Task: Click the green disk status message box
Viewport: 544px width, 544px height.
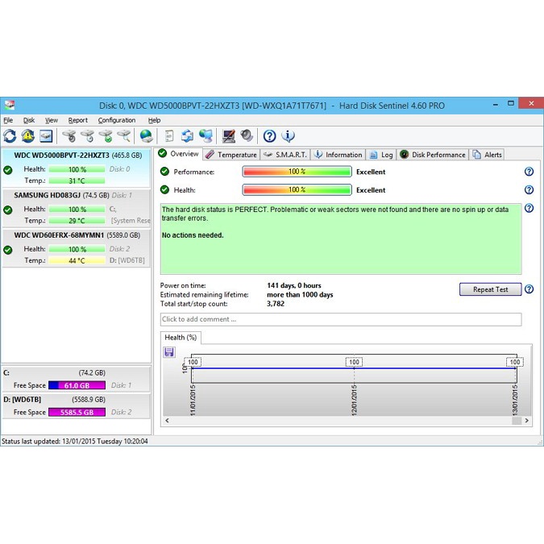Action: click(341, 239)
